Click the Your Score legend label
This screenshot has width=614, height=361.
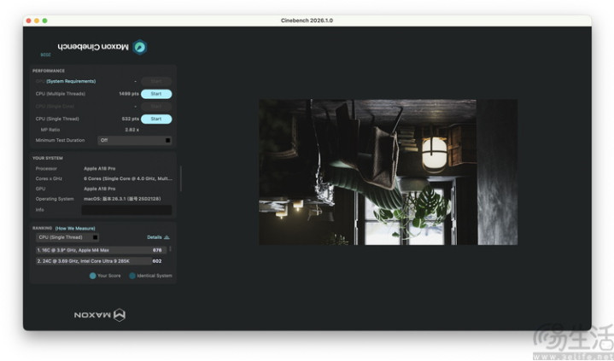click(108, 276)
